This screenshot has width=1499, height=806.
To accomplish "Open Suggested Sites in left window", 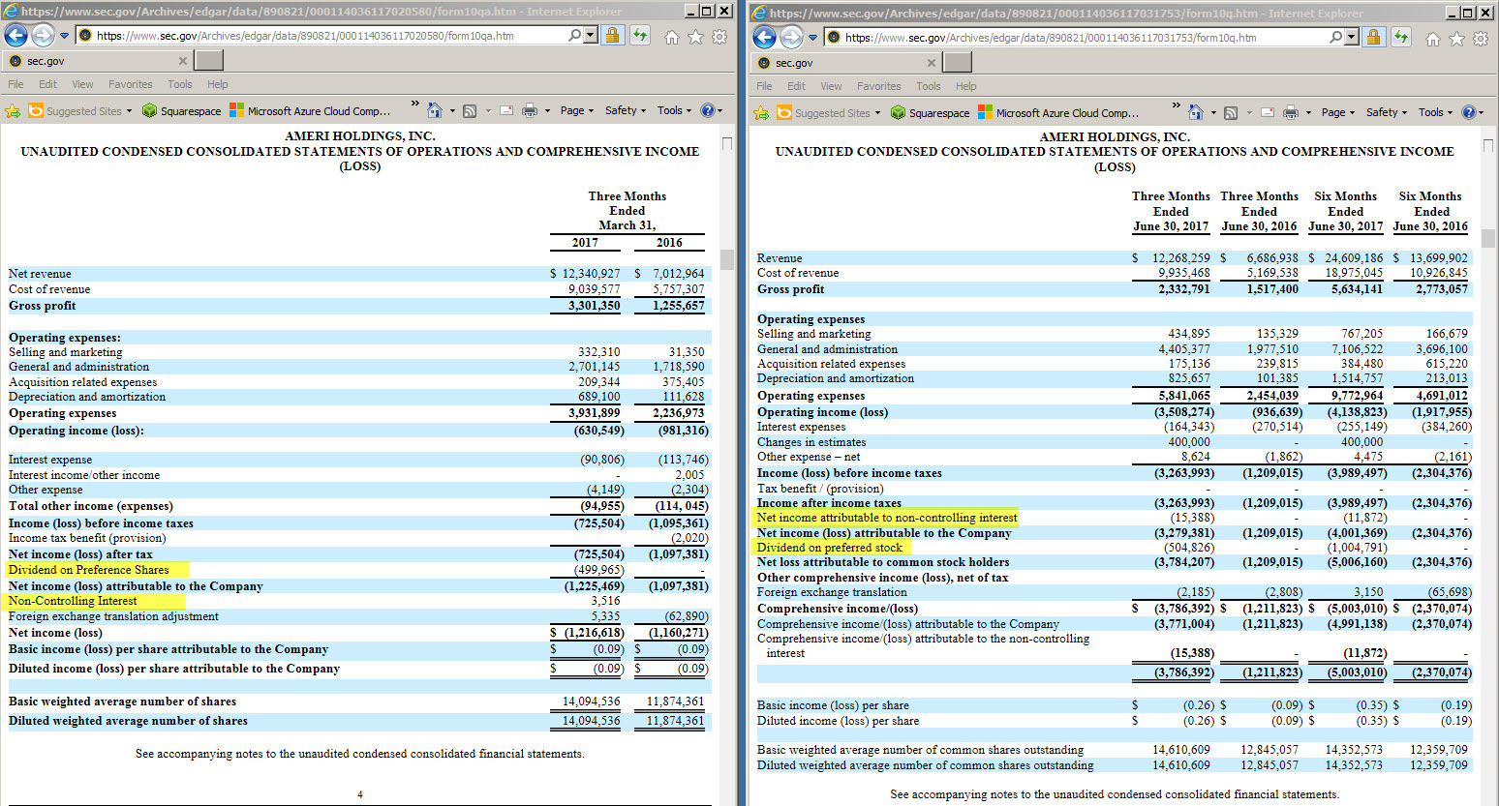I will point(79,111).
